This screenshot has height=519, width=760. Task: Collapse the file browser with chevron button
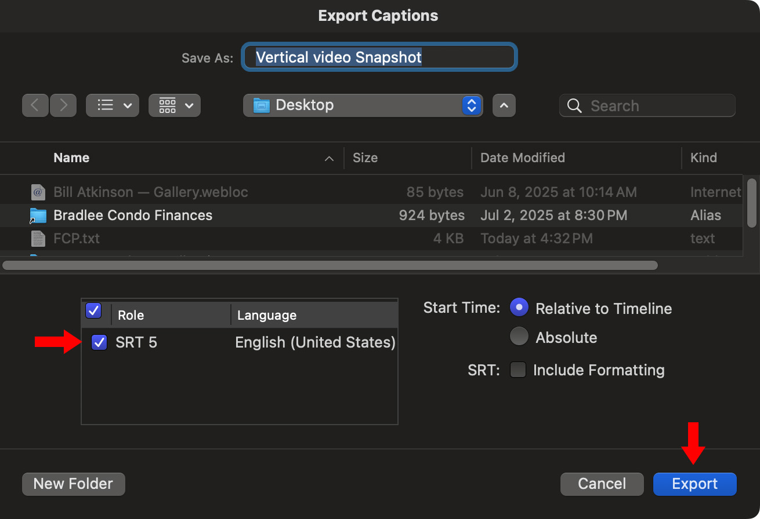pos(504,105)
